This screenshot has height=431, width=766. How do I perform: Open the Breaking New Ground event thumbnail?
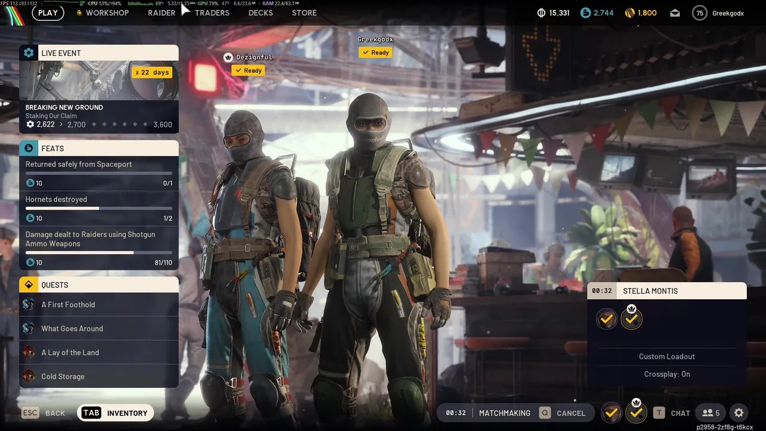(99, 80)
